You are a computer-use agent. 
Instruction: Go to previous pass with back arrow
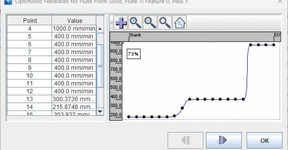(185, 140)
